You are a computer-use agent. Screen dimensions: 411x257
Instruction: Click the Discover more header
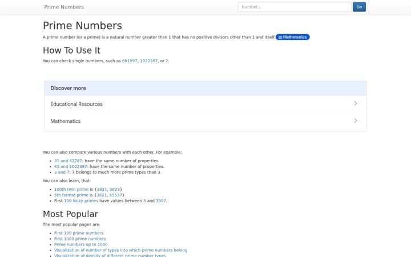(205, 89)
